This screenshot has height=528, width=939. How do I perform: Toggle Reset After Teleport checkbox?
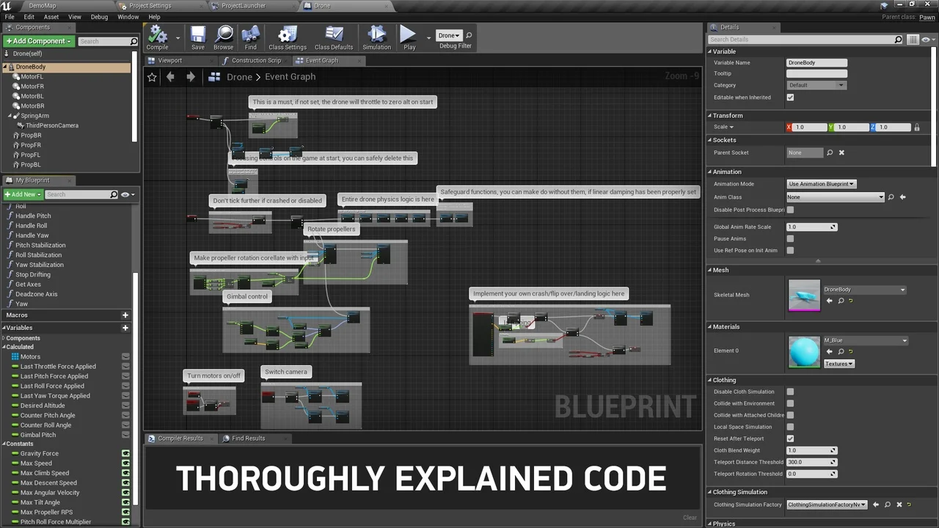(x=790, y=439)
